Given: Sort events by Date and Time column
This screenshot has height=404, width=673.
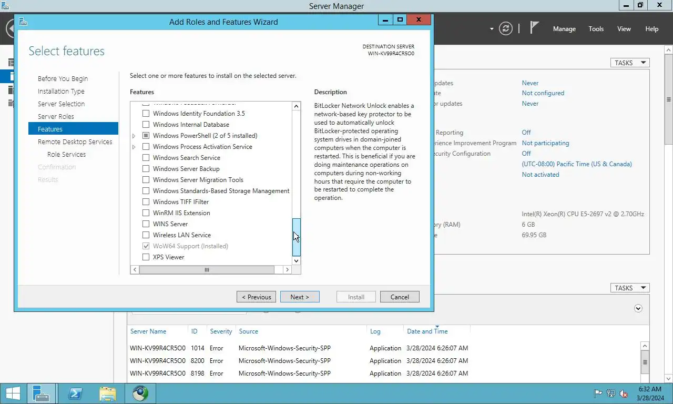Looking at the screenshot, I should tap(427, 331).
